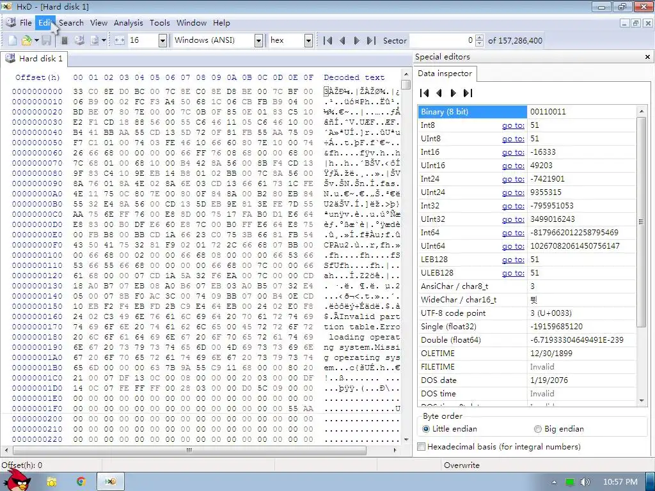Open the hex offset base dropdown

pos(308,40)
